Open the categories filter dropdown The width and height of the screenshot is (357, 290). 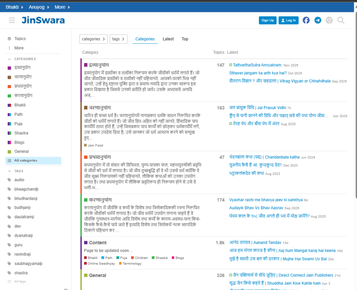93,39
